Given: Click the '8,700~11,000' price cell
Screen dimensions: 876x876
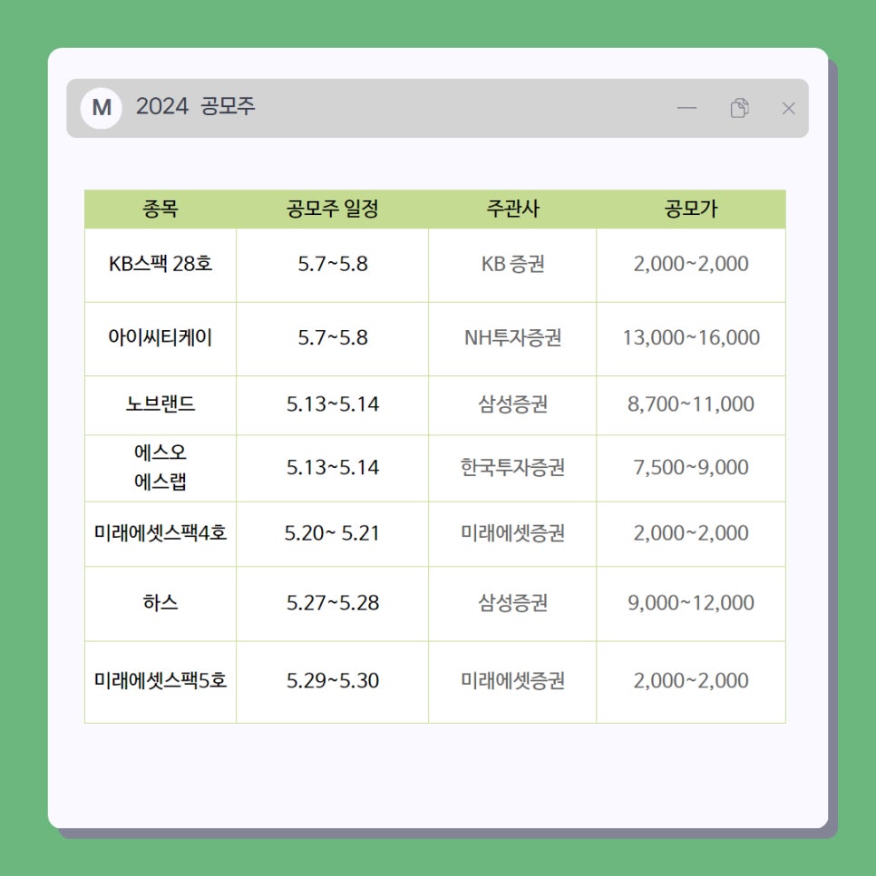Looking at the screenshot, I should 691,405.
